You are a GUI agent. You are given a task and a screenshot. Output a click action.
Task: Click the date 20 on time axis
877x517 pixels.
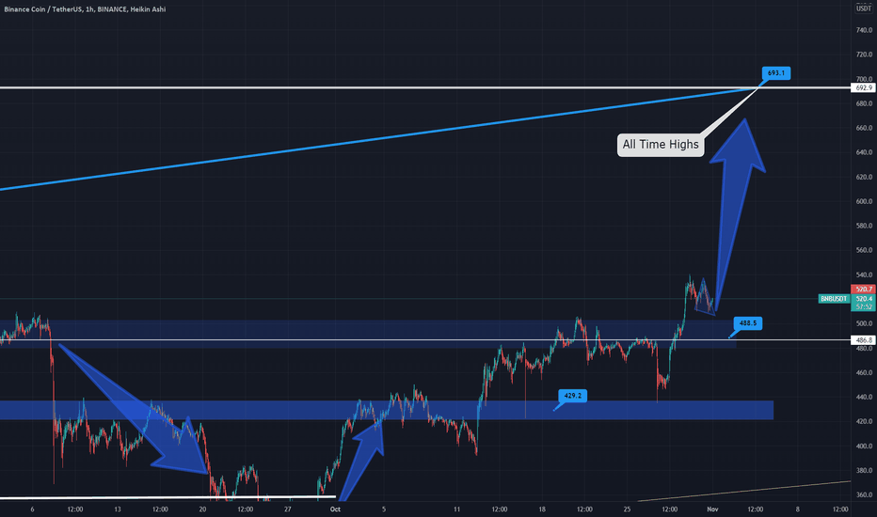click(x=202, y=509)
